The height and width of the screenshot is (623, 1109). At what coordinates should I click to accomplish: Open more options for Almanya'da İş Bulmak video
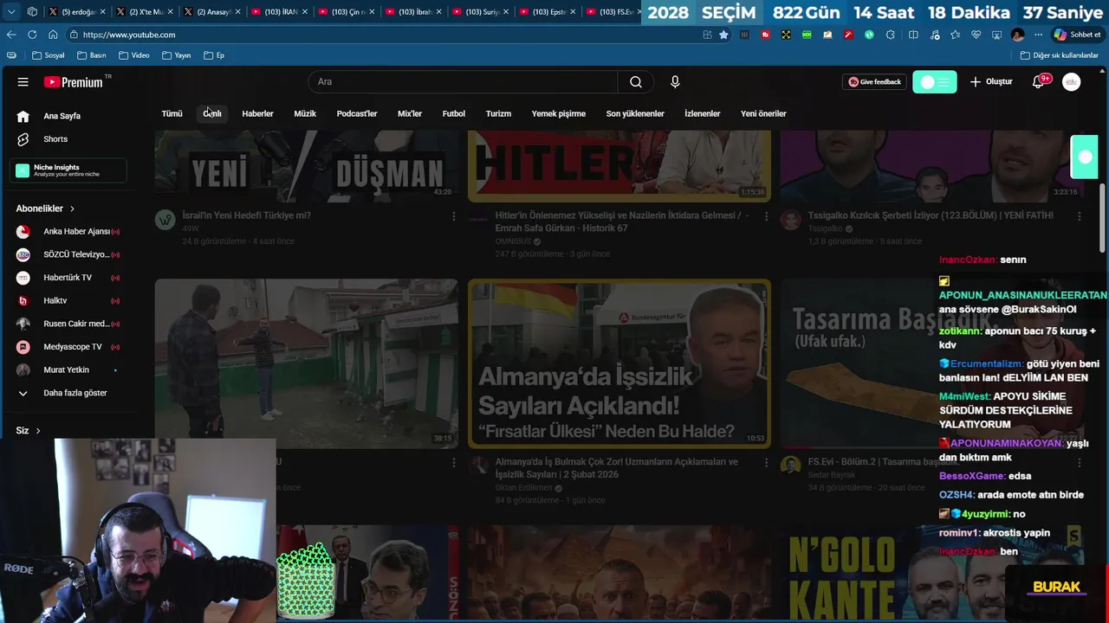click(x=766, y=463)
